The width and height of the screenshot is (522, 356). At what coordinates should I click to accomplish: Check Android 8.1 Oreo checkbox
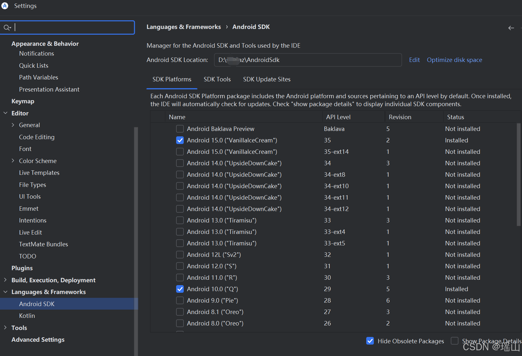point(180,312)
